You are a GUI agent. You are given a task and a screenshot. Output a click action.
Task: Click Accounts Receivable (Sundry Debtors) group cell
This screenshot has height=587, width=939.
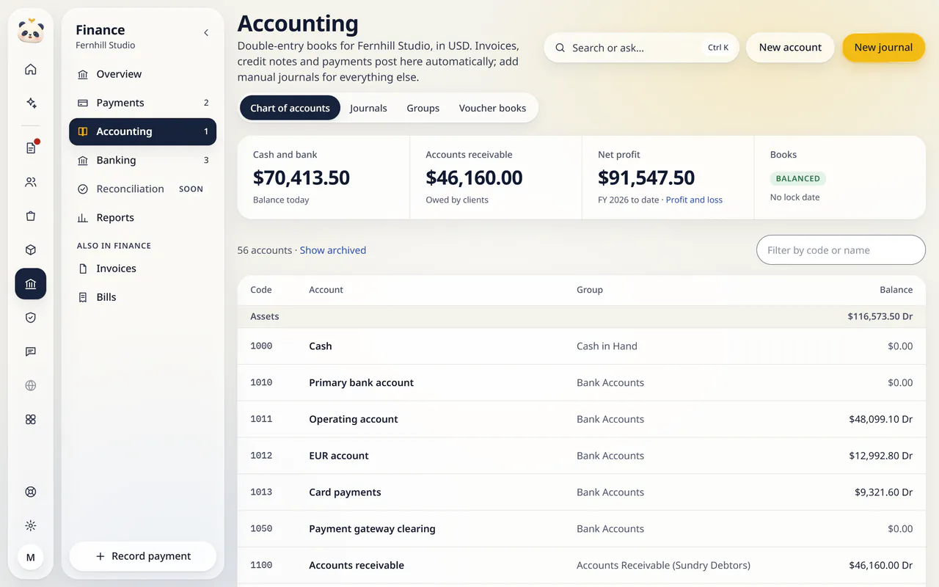[663, 565]
